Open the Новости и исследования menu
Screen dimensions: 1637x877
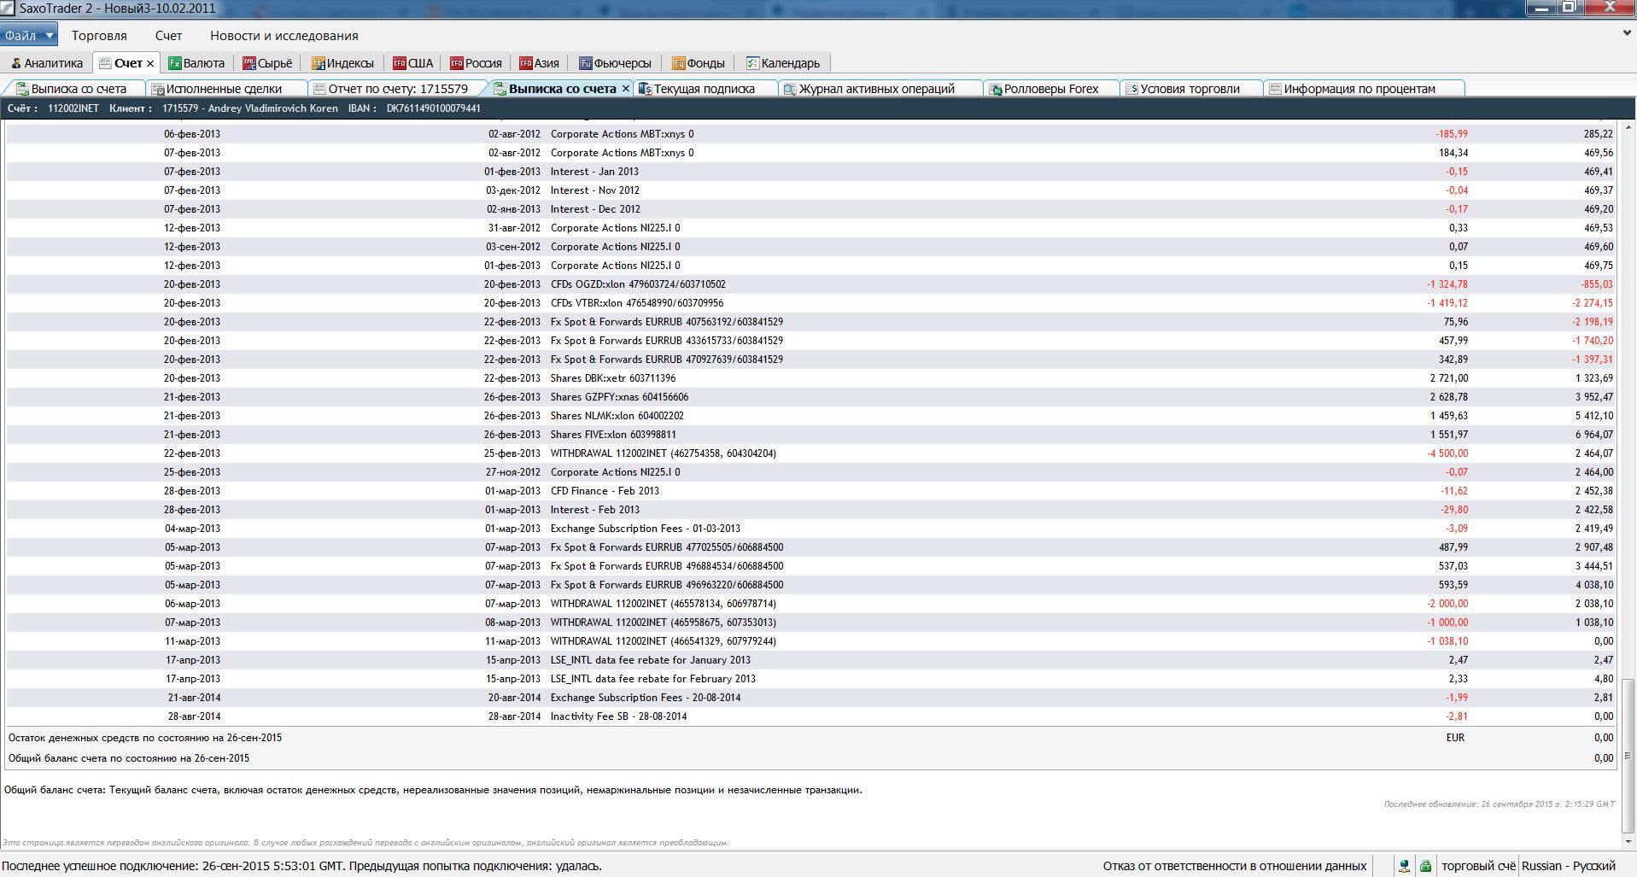[x=284, y=36]
